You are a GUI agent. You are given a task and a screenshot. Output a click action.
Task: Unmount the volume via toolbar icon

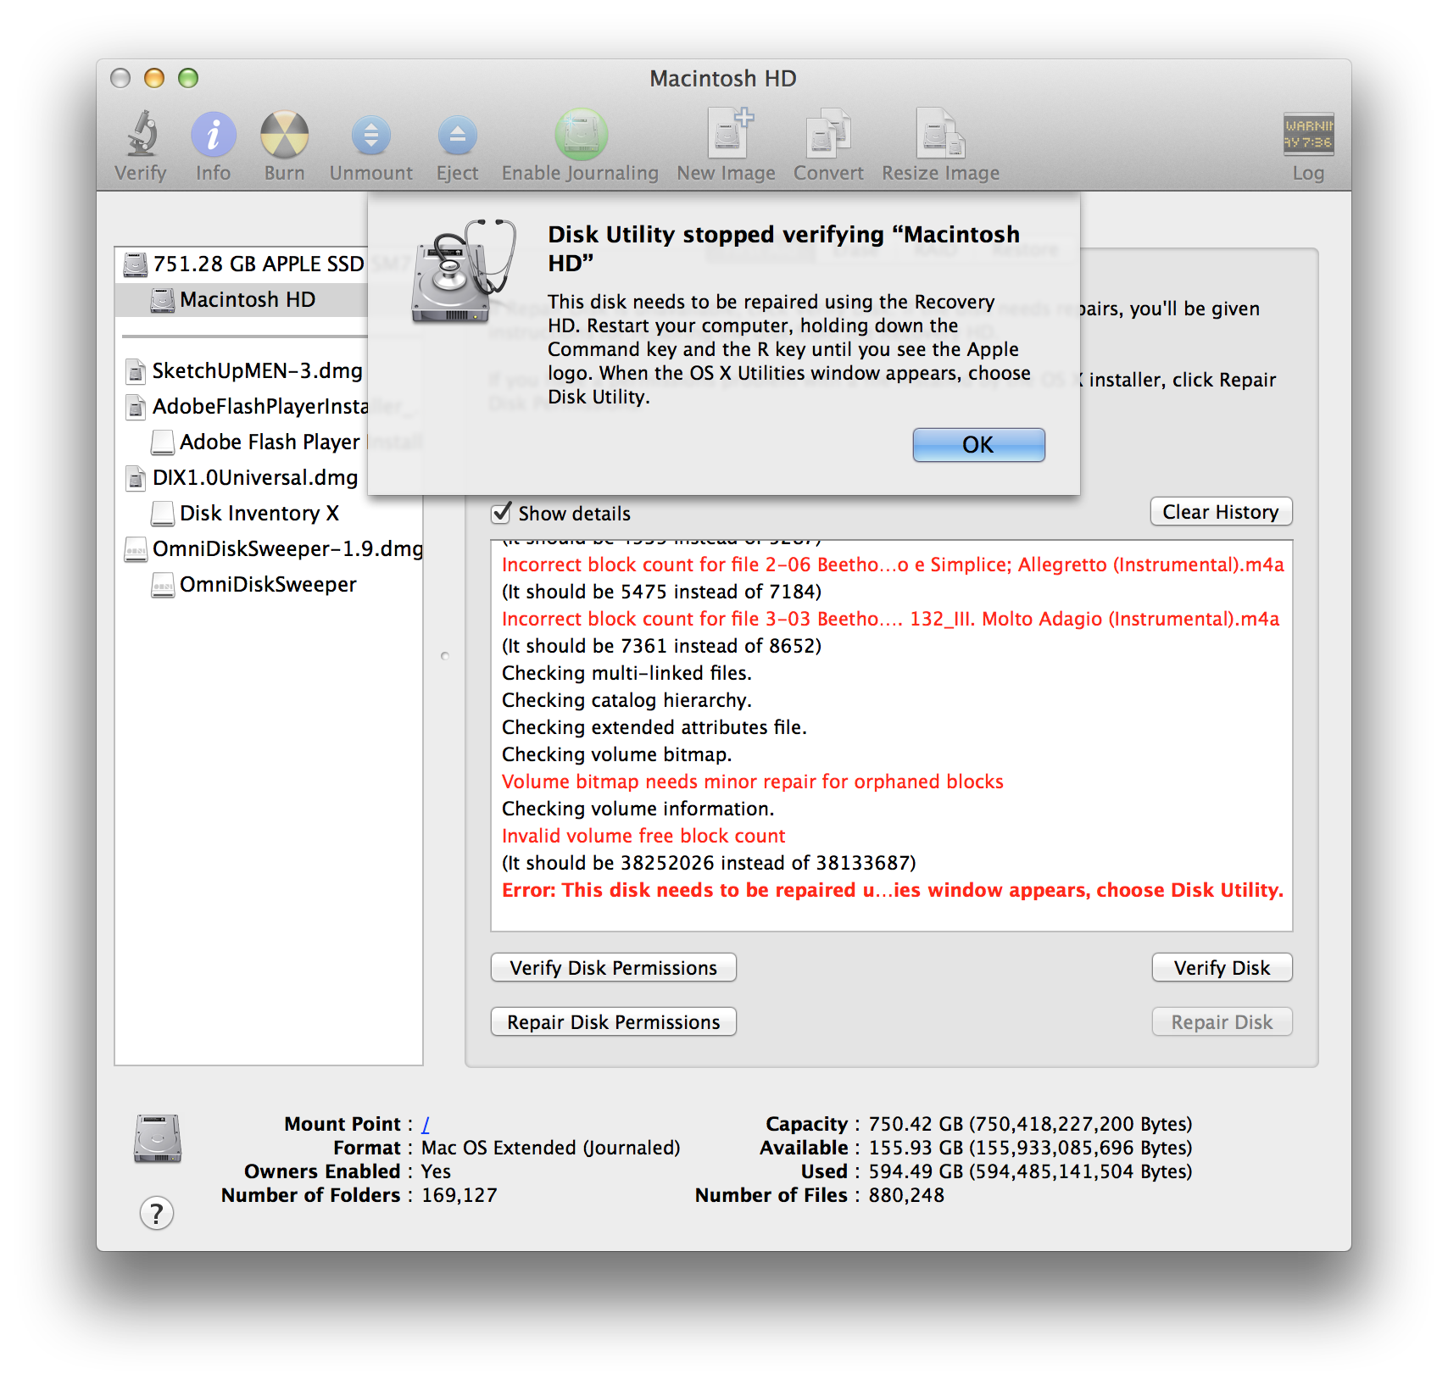[x=371, y=135]
